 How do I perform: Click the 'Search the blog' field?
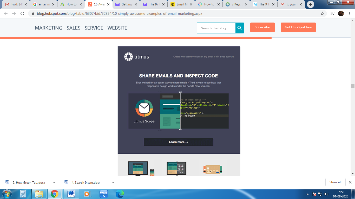pyautogui.click(x=216, y=28)
